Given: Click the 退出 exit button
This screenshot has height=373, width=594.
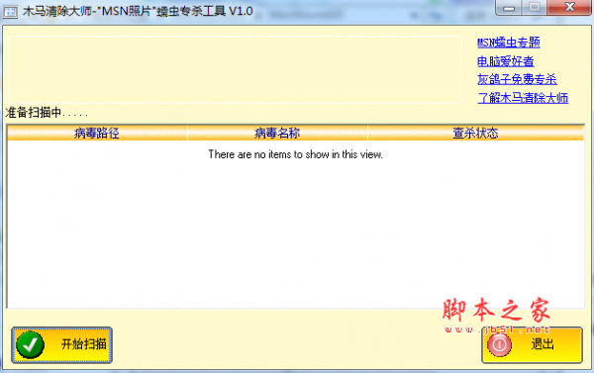Looking at the screenshot, I should pos(532,345).
